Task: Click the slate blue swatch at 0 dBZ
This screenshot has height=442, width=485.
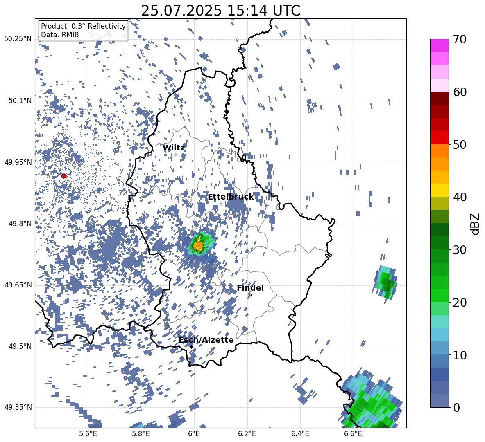Action: [439, 401]
